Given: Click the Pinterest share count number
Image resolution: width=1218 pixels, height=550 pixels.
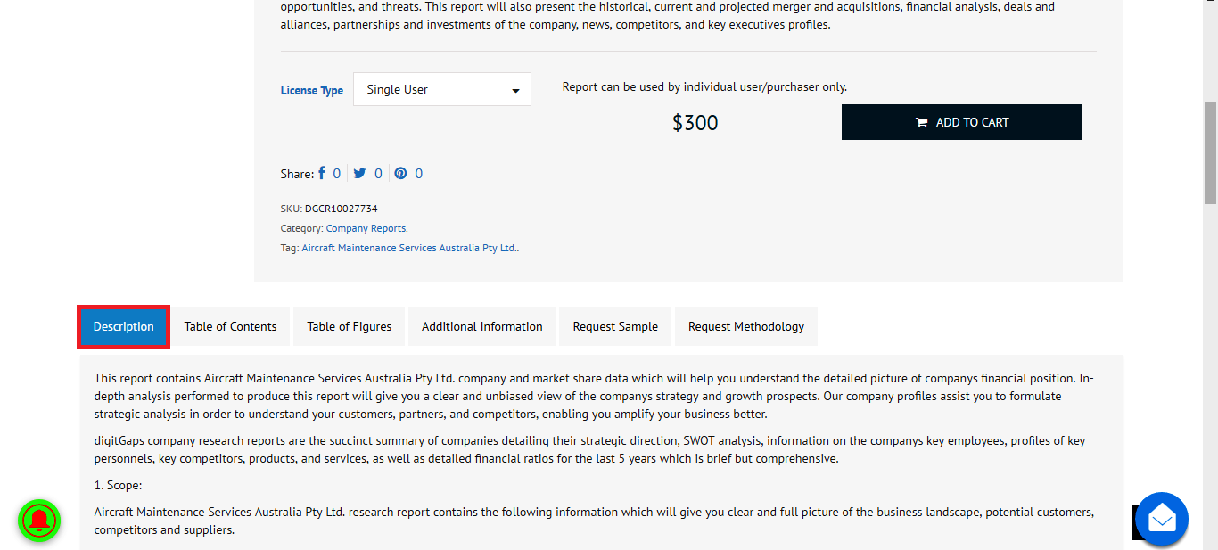Looking at the screenshot, I should [x=419, y=174].
